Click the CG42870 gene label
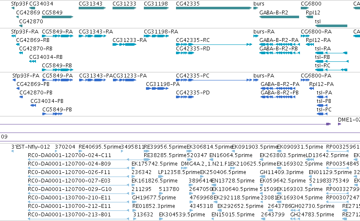The width and height of the screenshot is (360, 221). (x=31, y=22)
